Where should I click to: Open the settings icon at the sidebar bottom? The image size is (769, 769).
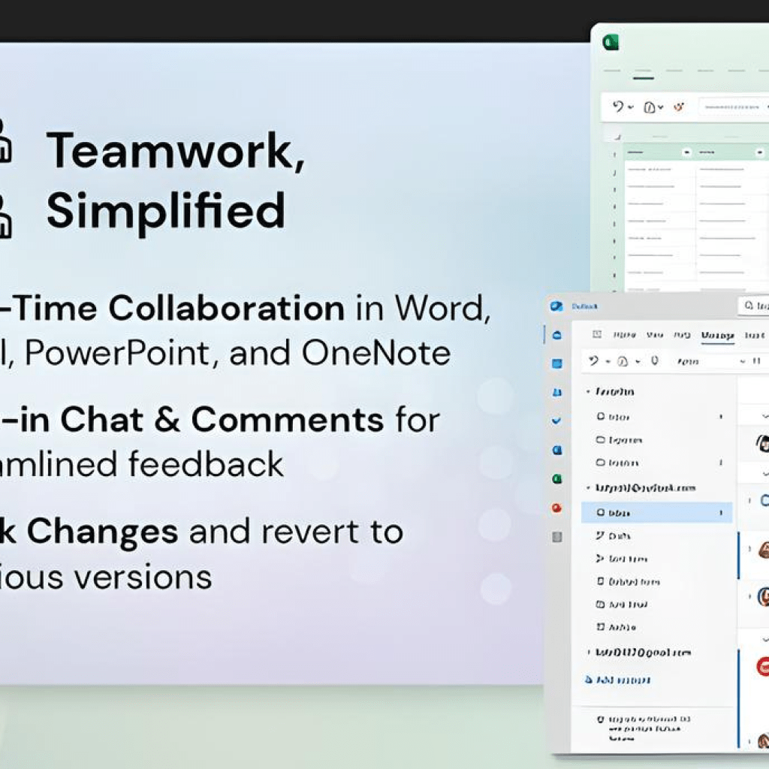(557, 536)
